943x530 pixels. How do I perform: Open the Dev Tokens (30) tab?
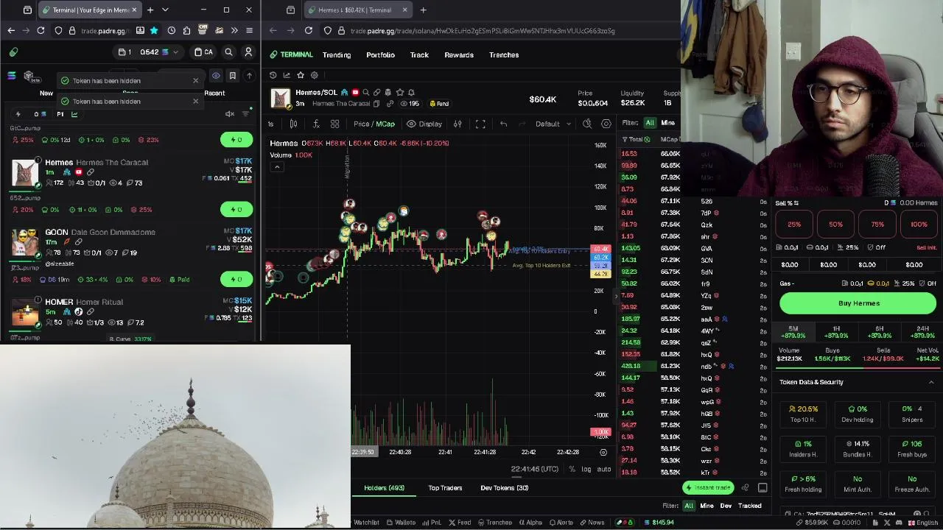[504, 488]
